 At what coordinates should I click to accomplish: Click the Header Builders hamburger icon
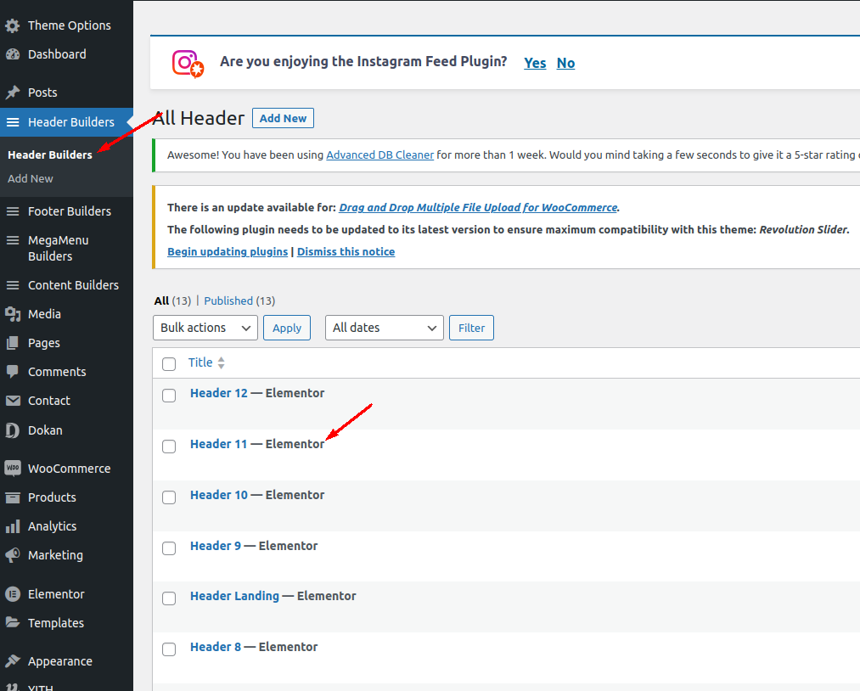click(x=13, y=121)
